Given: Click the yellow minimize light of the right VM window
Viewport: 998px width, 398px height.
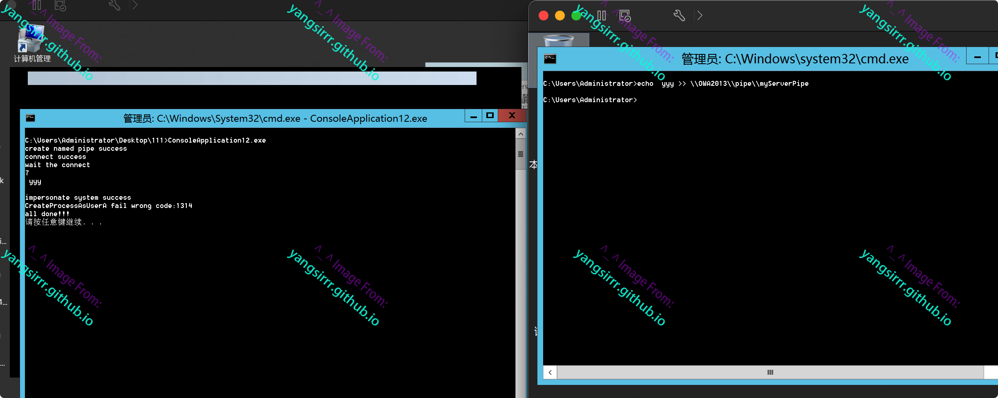Looking at the screenshot, I should 560,16.
